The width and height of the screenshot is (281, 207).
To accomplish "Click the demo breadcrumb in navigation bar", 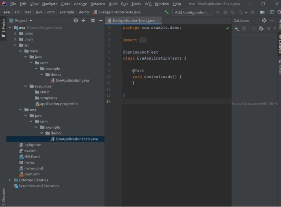I will click(84, 12).
